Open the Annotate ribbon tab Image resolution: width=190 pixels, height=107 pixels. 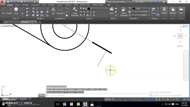click(25, 5)
